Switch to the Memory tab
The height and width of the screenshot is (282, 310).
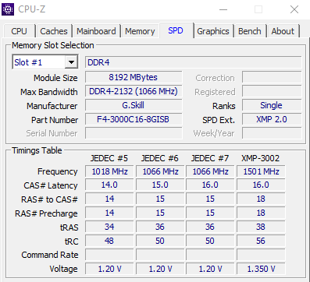point(140,31)
